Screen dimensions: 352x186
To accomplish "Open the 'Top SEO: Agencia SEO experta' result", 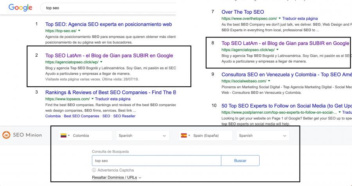I will 109,24.
